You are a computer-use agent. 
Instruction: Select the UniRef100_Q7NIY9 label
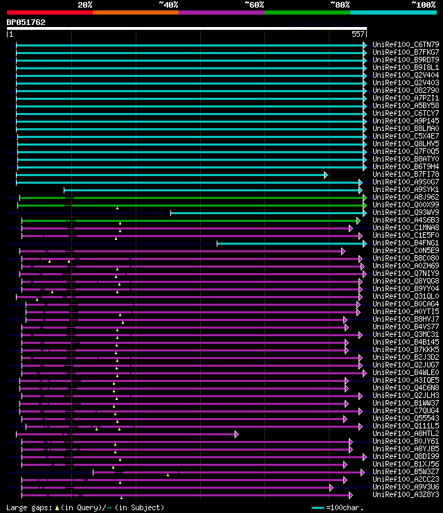pyautogui.click(x=406, y=273)
